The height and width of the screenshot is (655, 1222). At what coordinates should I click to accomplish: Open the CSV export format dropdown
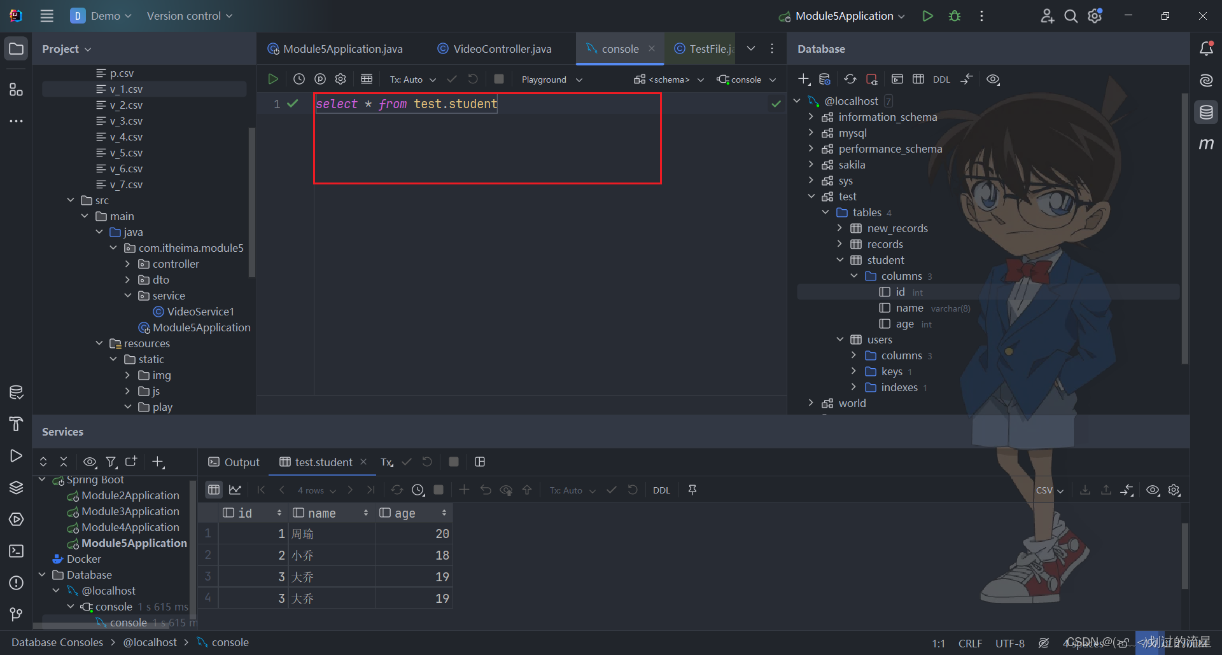[1050, 490]
